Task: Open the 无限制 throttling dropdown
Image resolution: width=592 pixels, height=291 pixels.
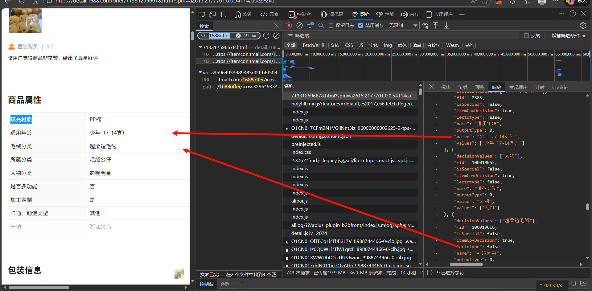Action: click(403, 26)
